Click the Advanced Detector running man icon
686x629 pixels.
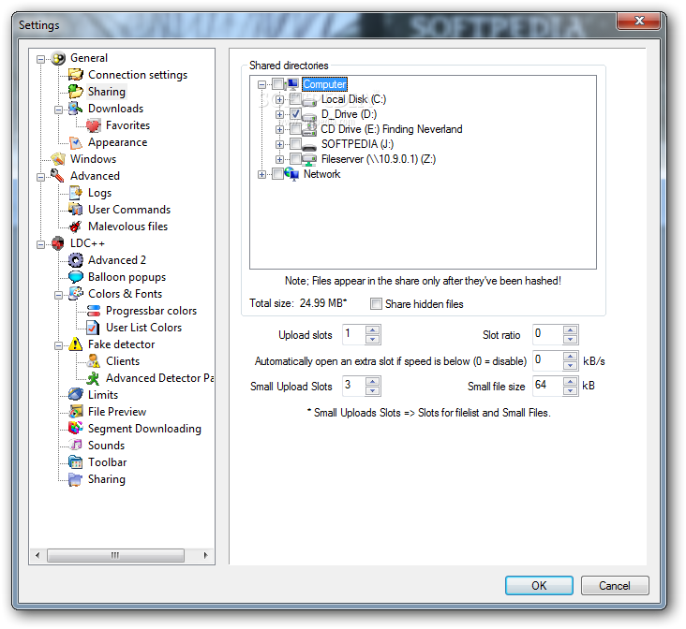[93, 378]
